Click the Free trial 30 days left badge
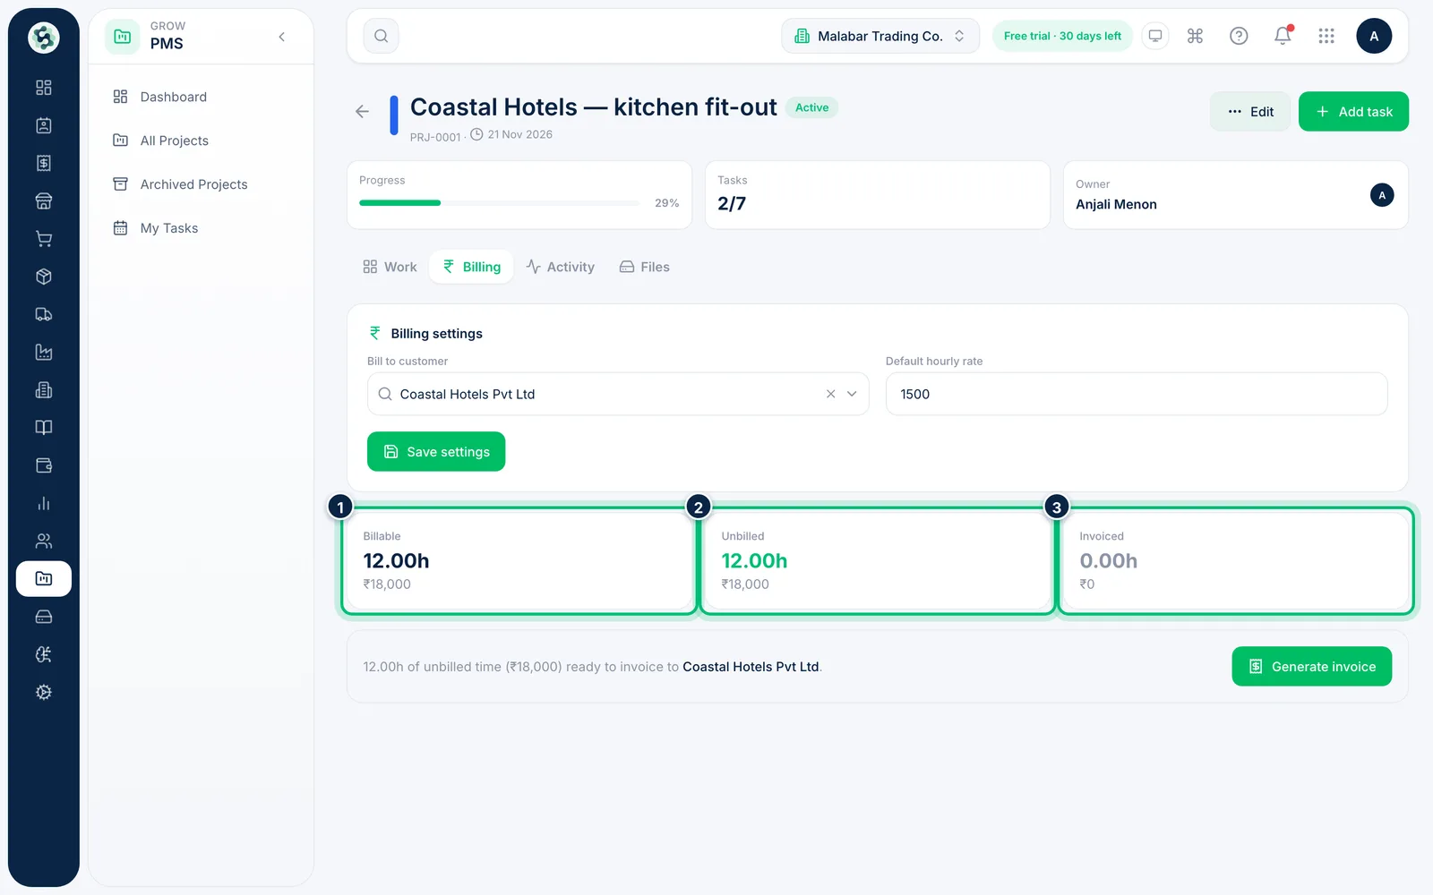Image resolution: width=1433 pixels, height=895 pixels. (x=1062, y=36)
